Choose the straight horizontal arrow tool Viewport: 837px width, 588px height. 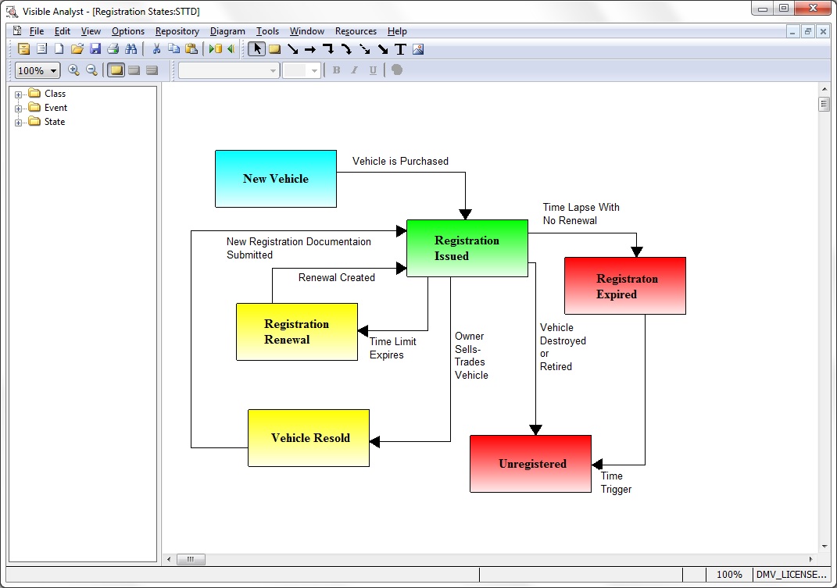(x=310, y=50)
